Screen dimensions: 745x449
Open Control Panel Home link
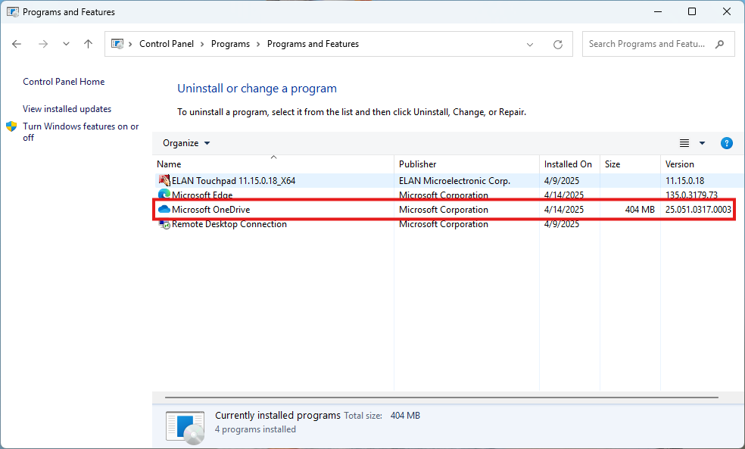64,82
